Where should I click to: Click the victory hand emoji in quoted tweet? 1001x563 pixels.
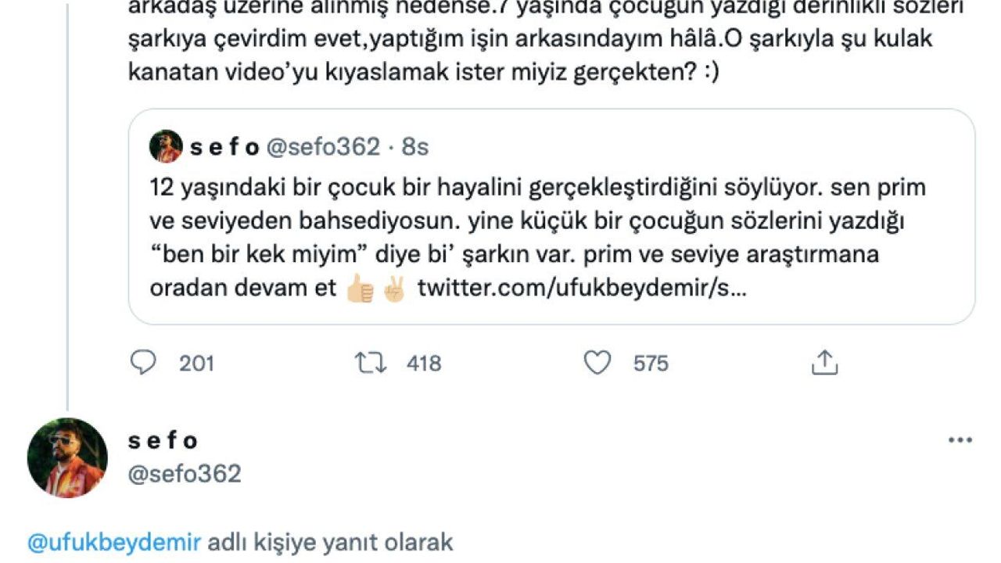point(395,289)
